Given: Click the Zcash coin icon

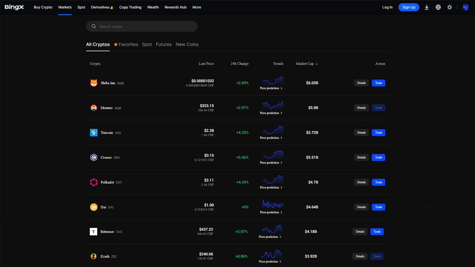Looking at the screenshot, I should (x=93, y=256).
